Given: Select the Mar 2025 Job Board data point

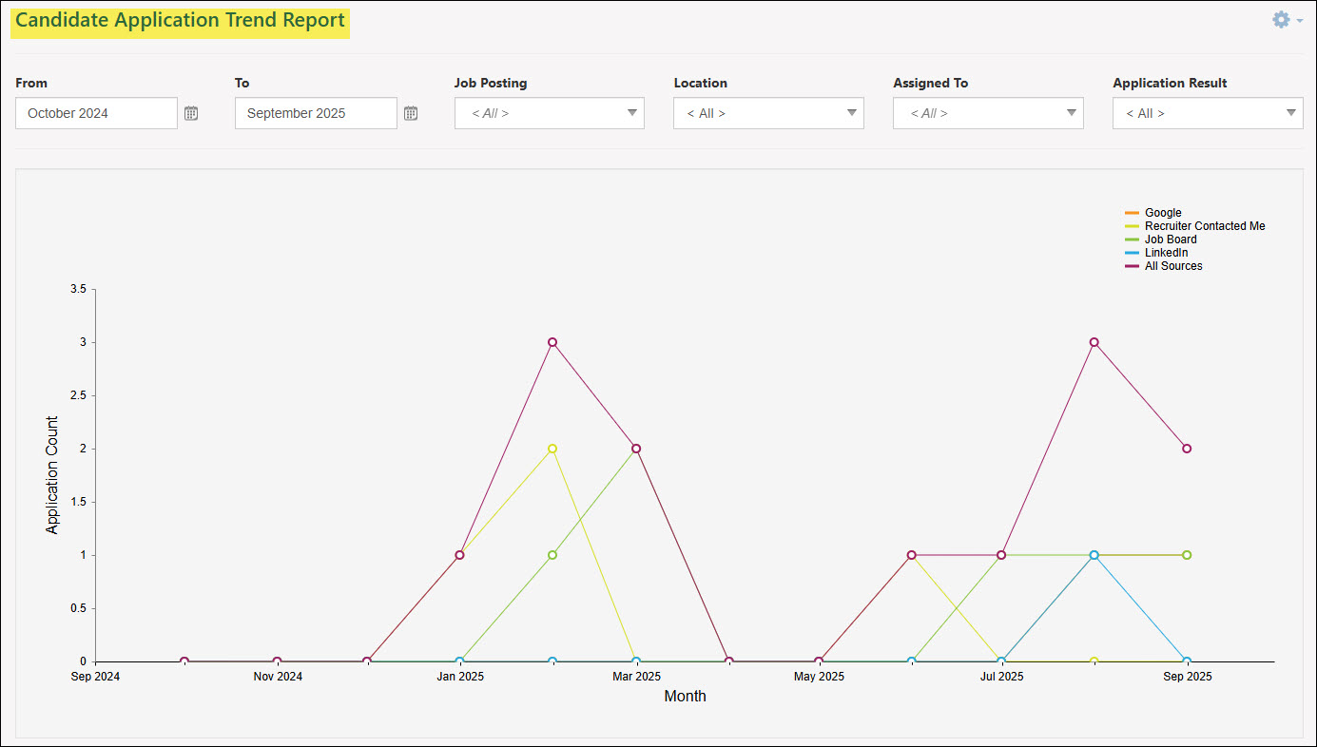Looking at the screenshot, I should [x=636, y=448].
